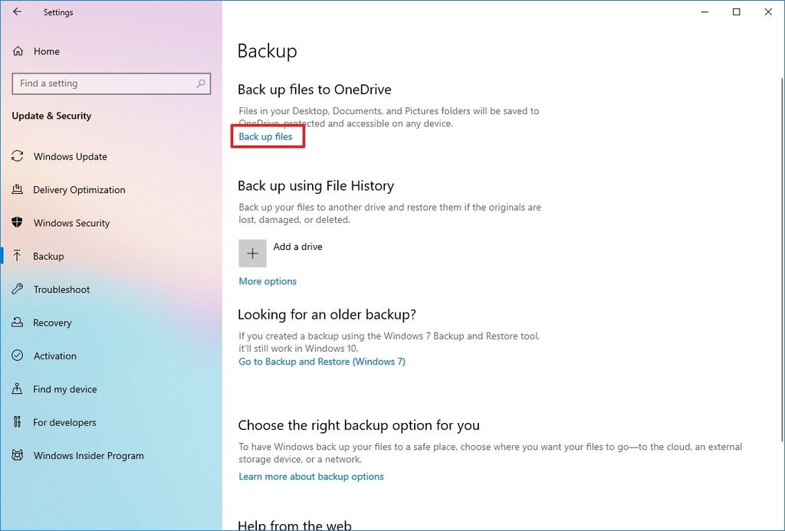This screenshot has width=785, height=531.
Task: Select Find my device
Action: [x=64, y=388]
